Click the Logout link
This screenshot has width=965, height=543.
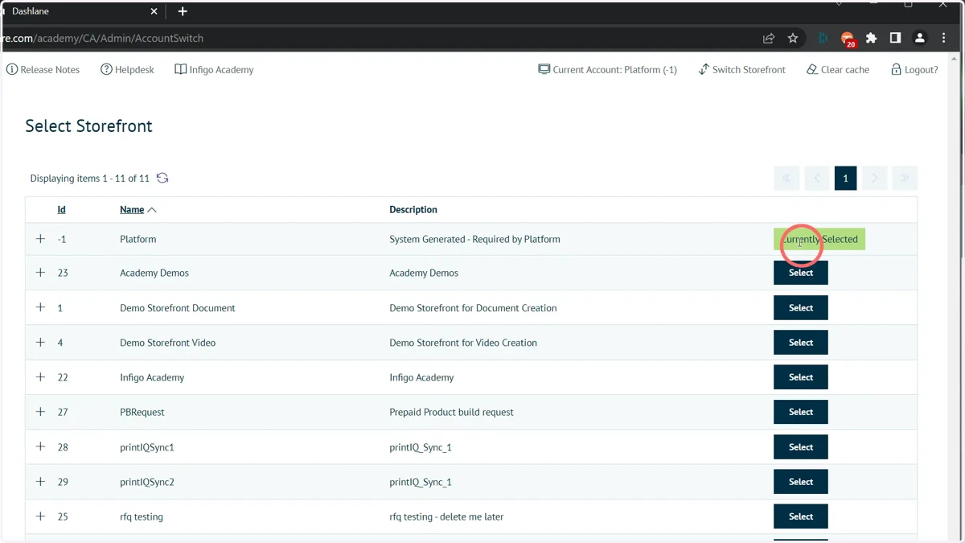(914, 70)
